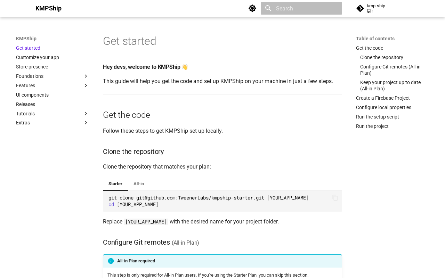Click the KMPShip site title
The height and width of the screenshot is (278, 445).
tap(48, 8)
